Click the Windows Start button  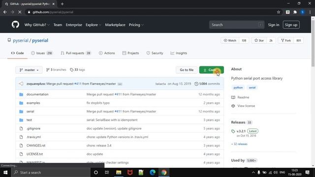(x=5, y=173)
